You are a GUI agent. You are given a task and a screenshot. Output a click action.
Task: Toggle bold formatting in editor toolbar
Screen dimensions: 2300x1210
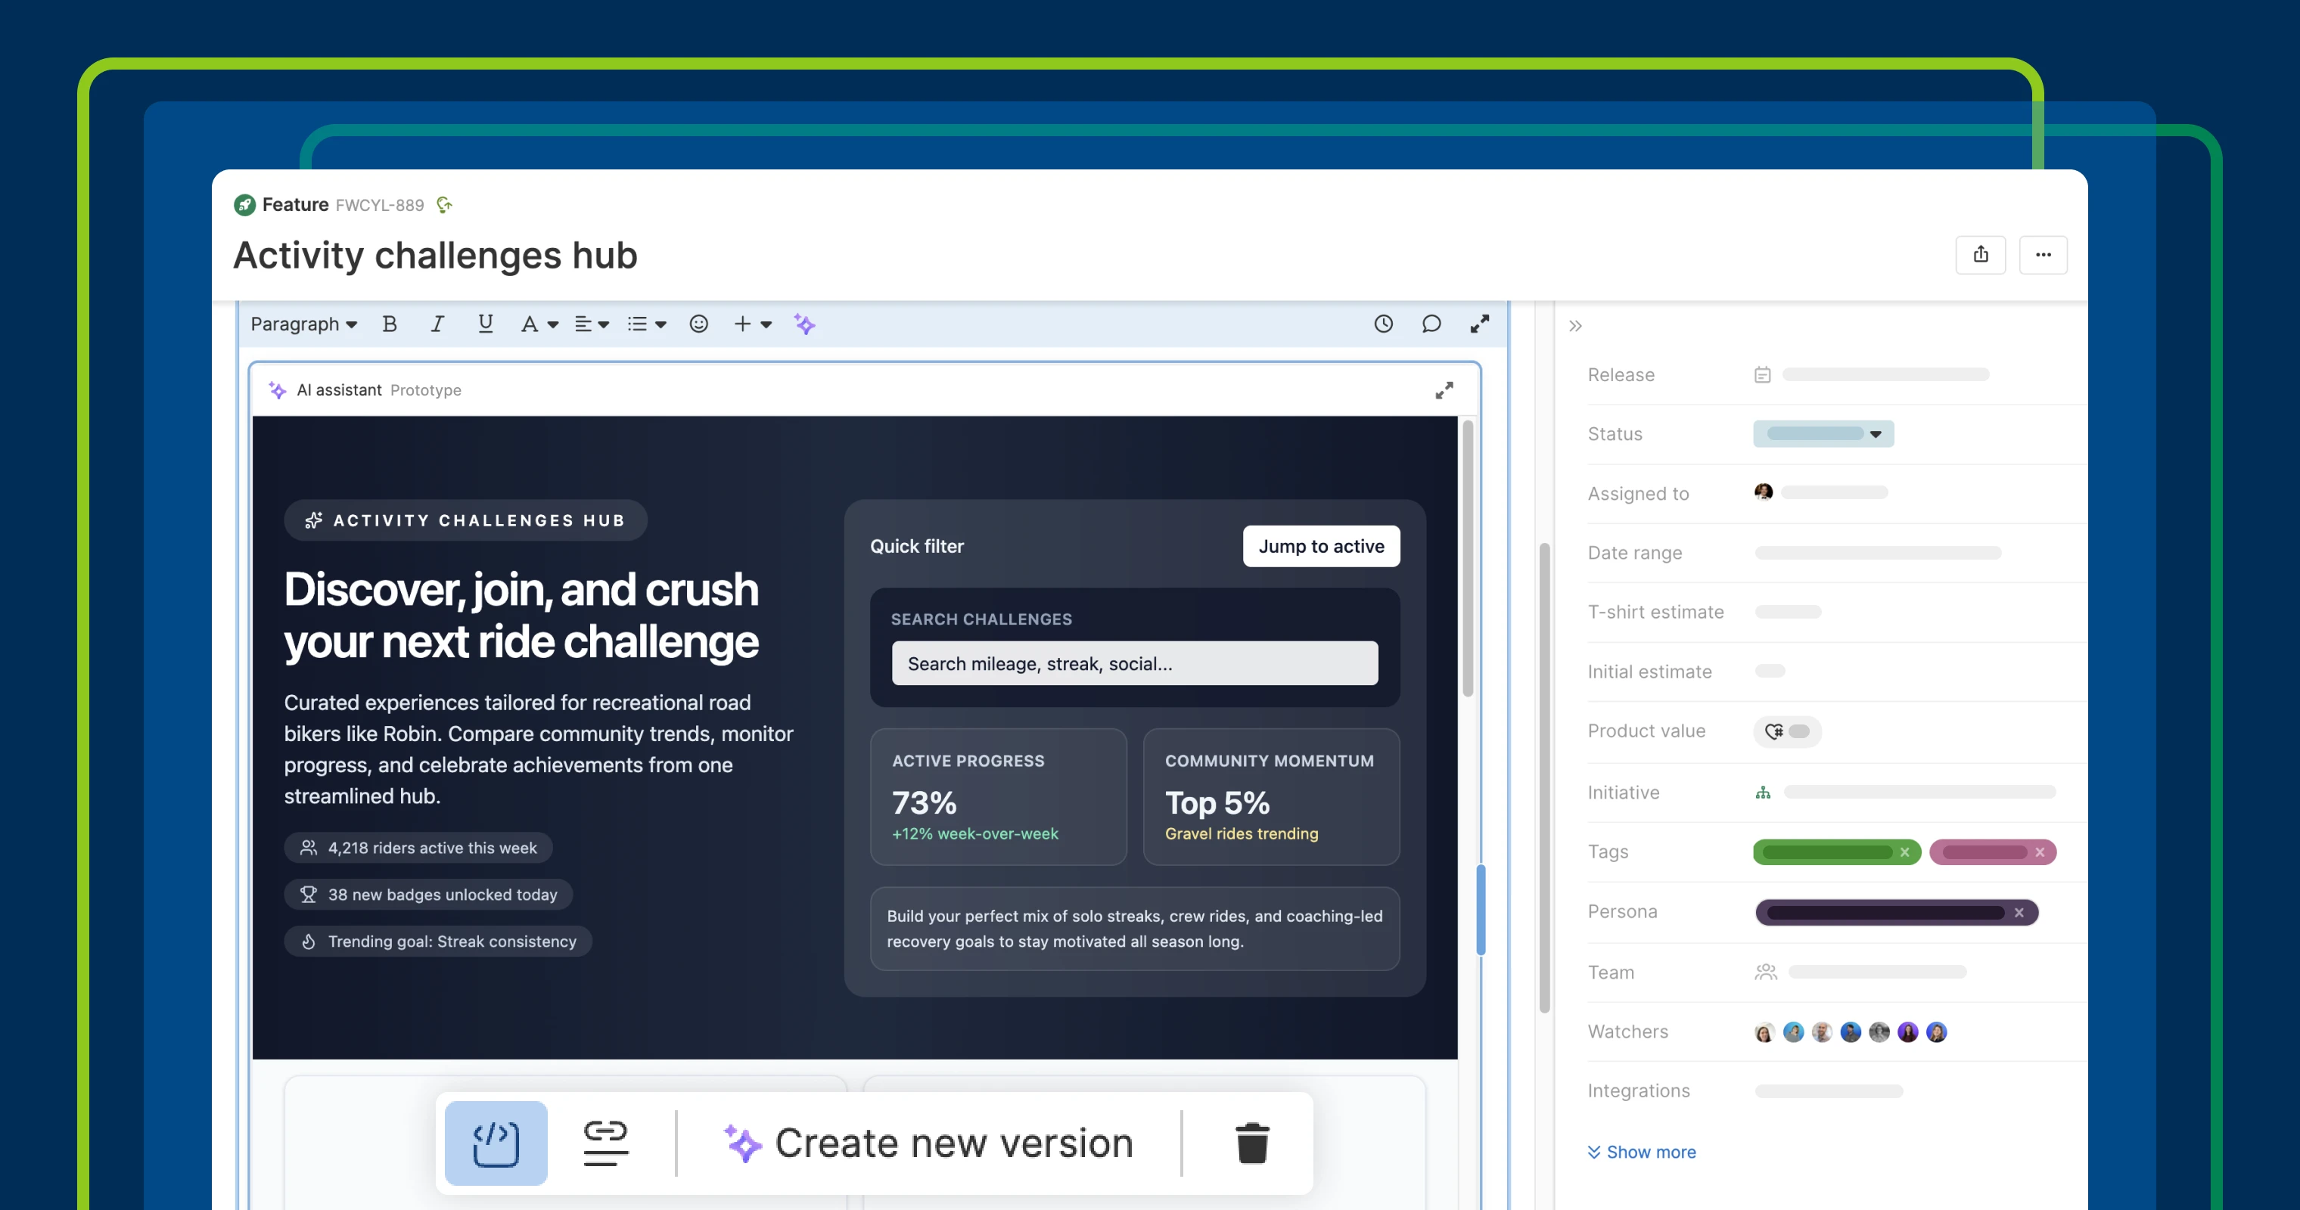click(390, 324)
